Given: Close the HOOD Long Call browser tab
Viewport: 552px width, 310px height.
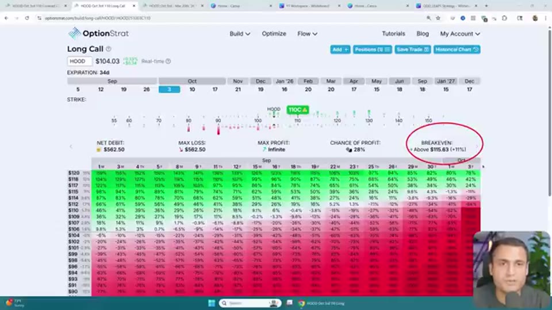Looking at the screenshot, I should [x=134, y=6].
